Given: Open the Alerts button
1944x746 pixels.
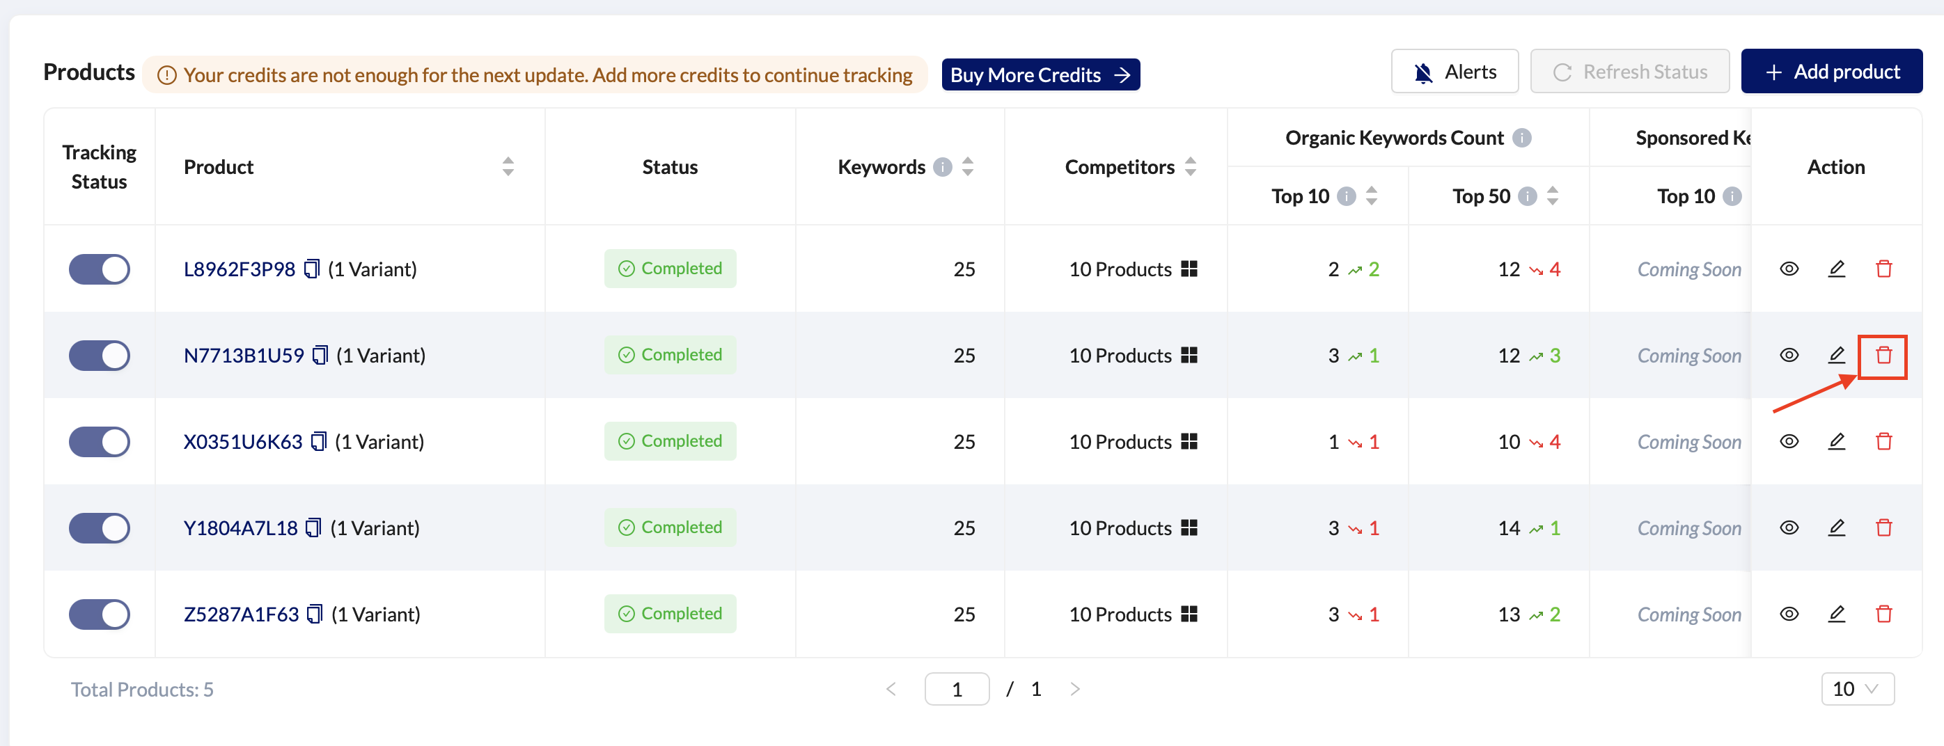Looking at the screenshot, I should click(x=1455, y=72).
